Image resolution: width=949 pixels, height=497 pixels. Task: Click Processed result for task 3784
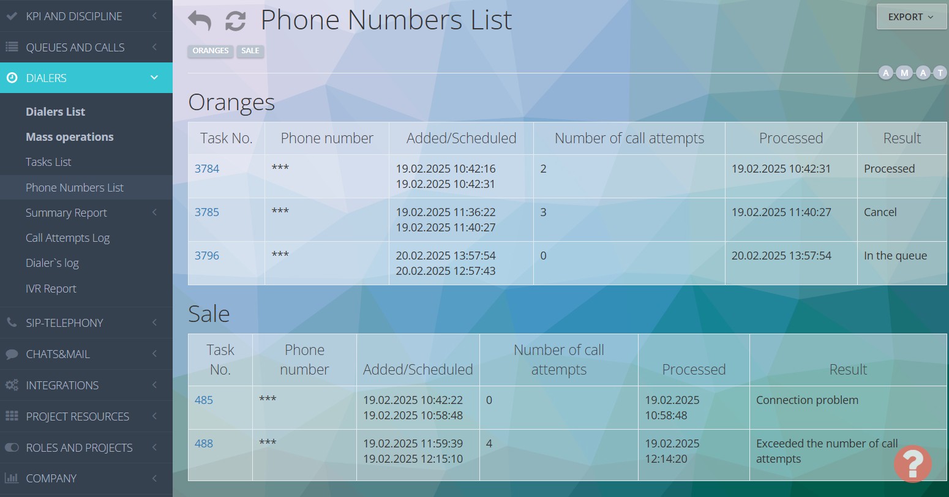[x=890, y=169]
